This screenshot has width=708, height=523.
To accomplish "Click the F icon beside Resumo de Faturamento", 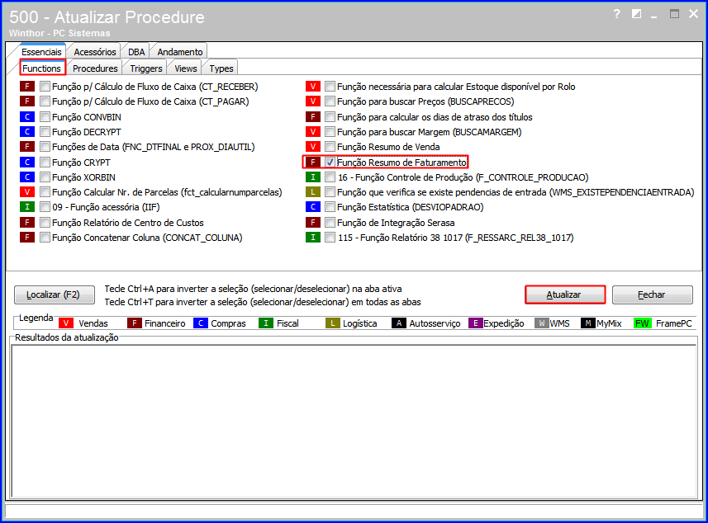I will click(x=313, y=162).
